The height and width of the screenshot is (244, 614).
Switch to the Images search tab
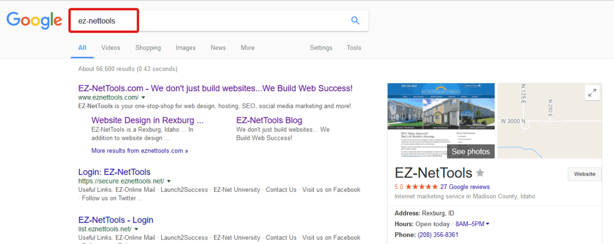click(185, 48)
